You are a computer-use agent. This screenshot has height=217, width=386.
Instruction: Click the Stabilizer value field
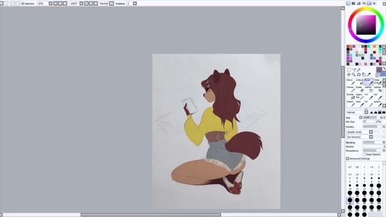pos(130,4)
